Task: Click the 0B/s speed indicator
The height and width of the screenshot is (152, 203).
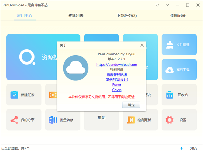Action: coord(193,148)
